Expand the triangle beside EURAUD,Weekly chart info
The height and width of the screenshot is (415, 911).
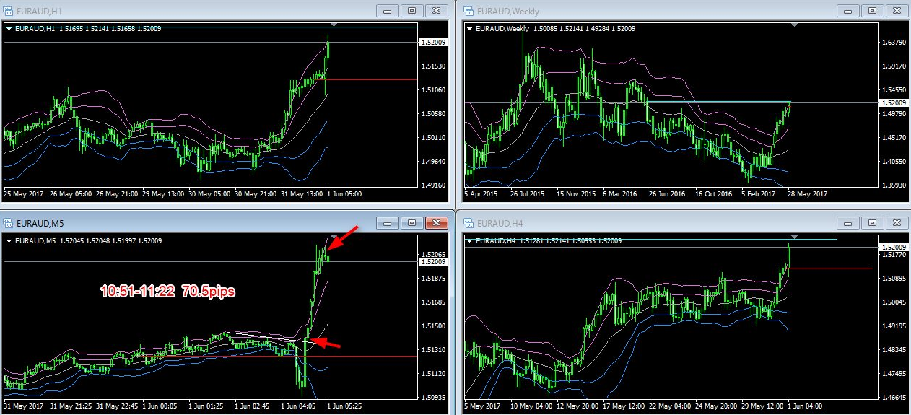[469, 29]
